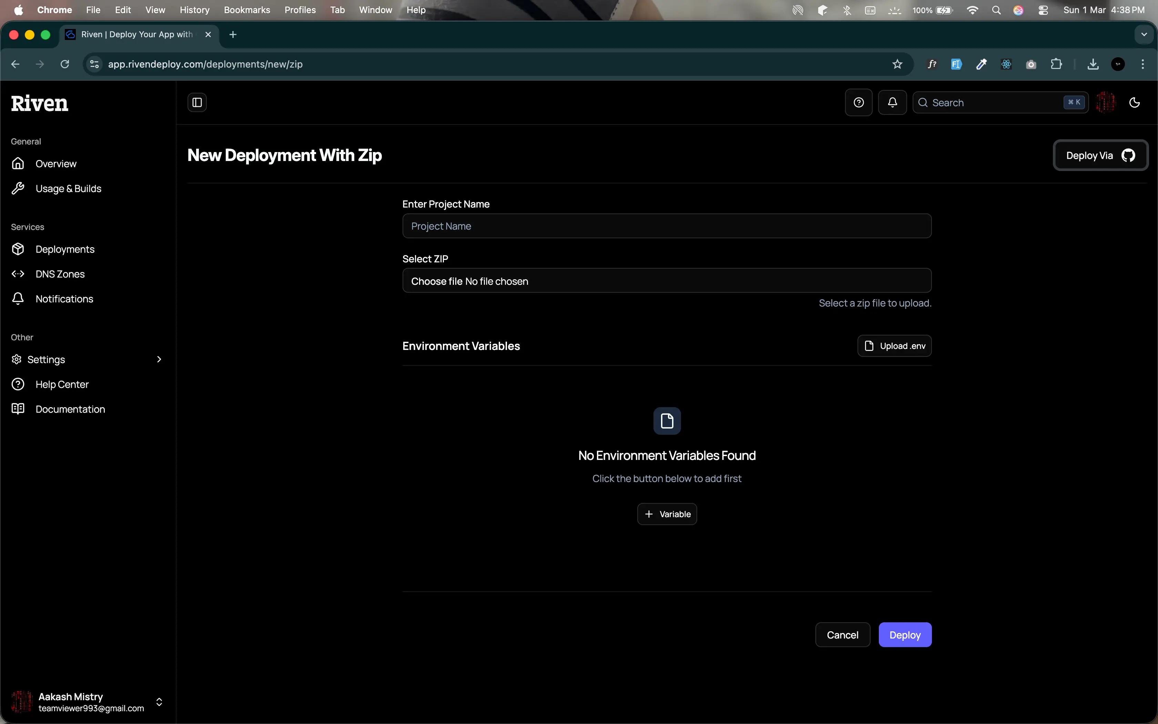Click the Usage & Builds wrench icon
1158x724 pixels.
[18, 188]
